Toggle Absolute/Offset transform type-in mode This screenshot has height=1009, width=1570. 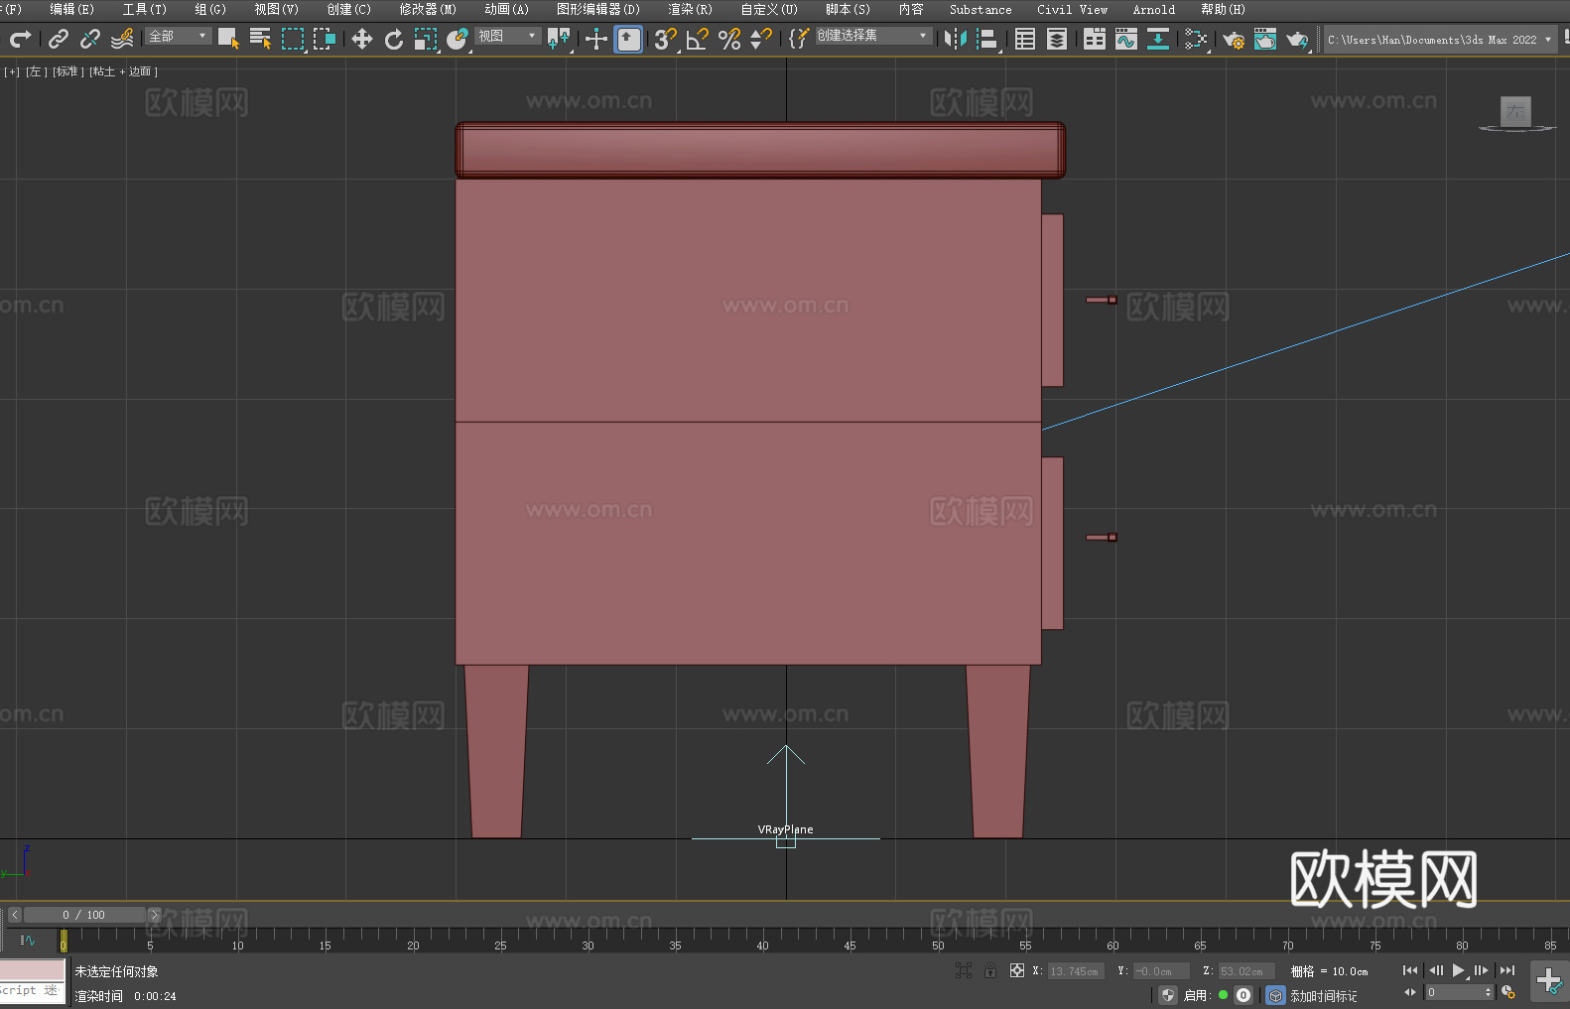pyautogui.click(x=1017, y=970)
